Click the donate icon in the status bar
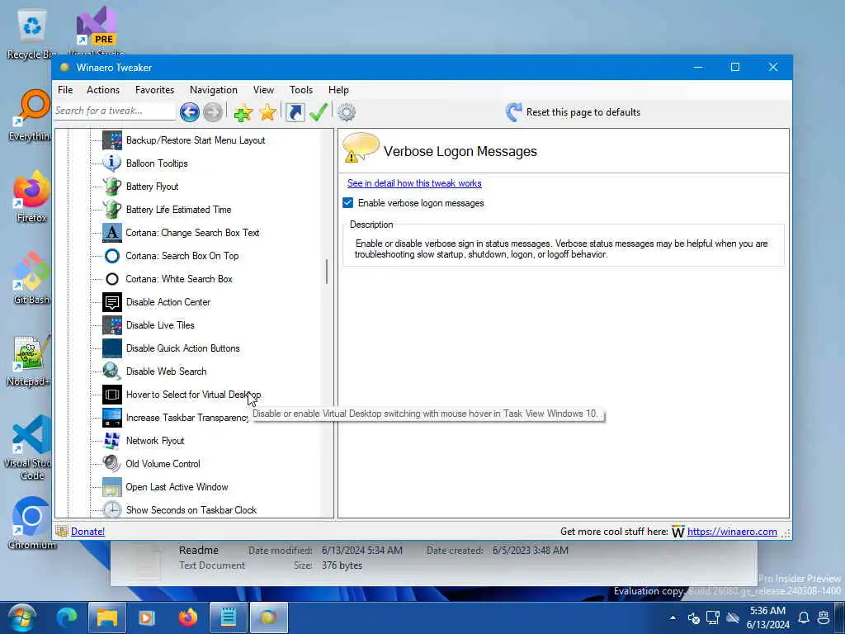 click(62, 532)
